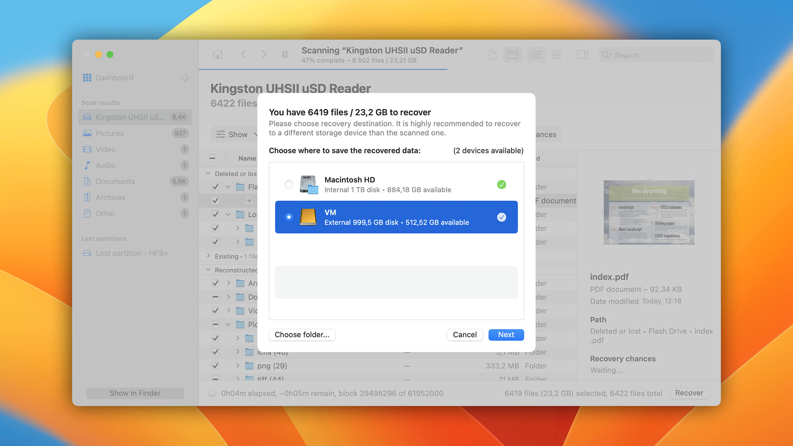793x446 pixels.
Task: Click the Audio music note icon
Action: 87,165
